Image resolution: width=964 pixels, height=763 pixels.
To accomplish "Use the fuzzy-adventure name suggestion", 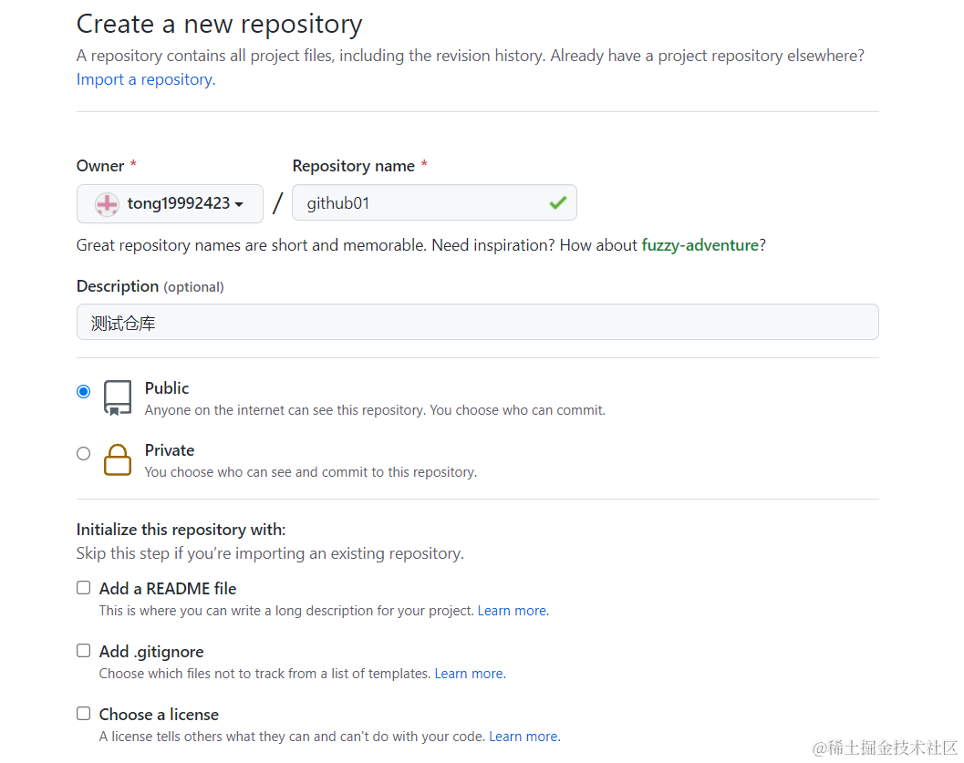I will coord(700,245).
